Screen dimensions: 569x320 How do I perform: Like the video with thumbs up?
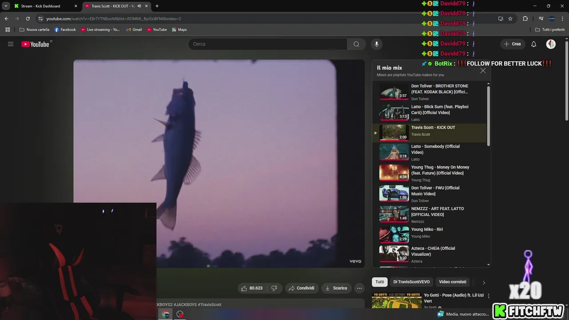[x=252, y=288]
